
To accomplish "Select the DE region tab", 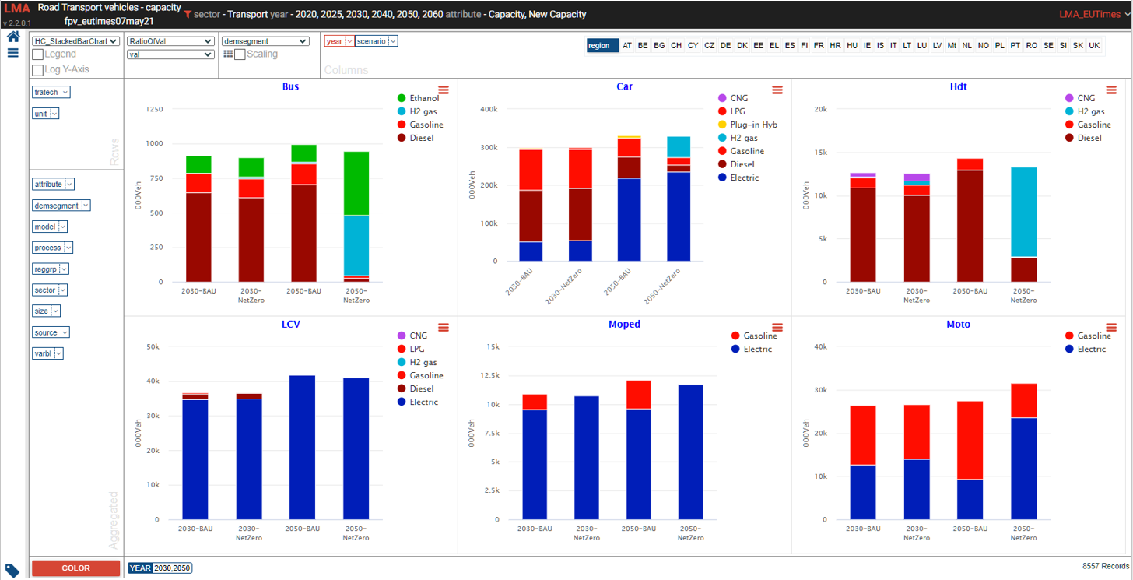I will tap(725, 46).
